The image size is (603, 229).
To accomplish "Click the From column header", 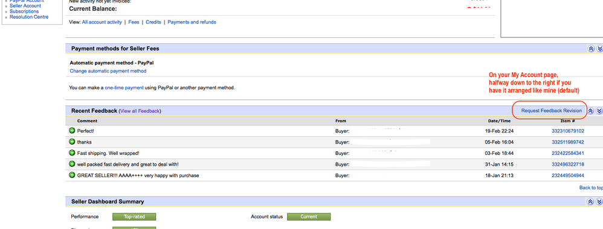I will click(x=341, y=121).
